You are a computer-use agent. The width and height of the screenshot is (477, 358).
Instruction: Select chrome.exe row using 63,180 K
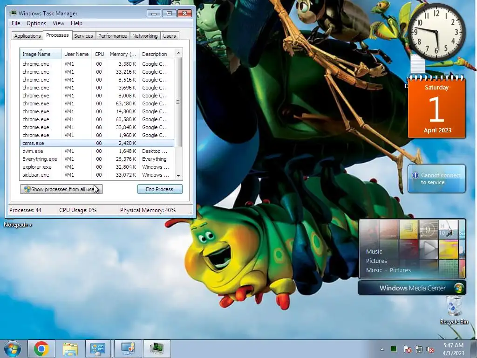click(97, 103)
